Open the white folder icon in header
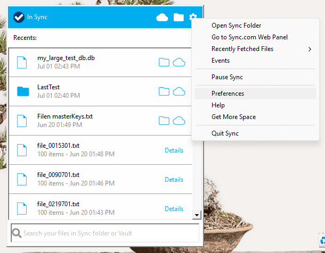The height and width of the screenshot is (253, 325). (x=178, y=18)
